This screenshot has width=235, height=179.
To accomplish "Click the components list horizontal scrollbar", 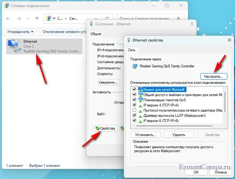I will coord(174,126).
